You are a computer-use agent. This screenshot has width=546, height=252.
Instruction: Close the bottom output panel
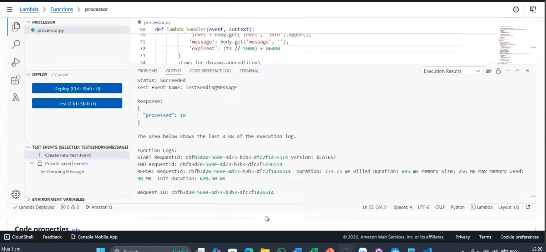click(527, 71)
